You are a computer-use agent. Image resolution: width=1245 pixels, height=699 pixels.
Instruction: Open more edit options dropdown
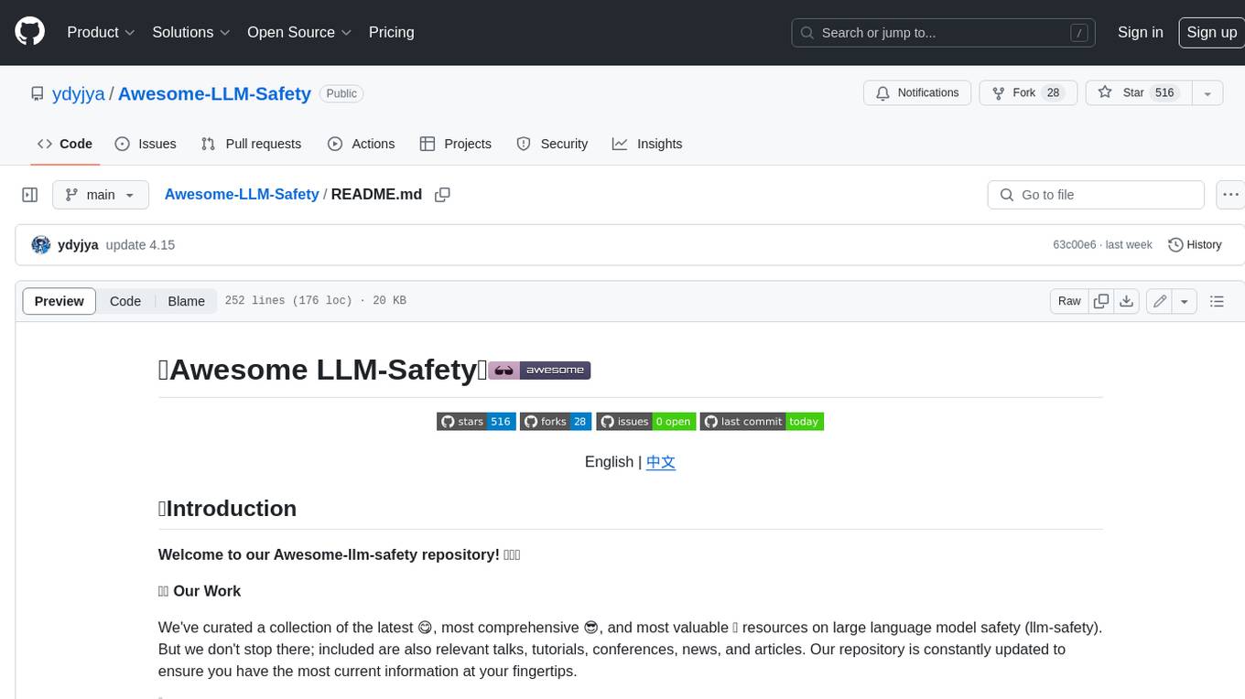pos(1185,301)
